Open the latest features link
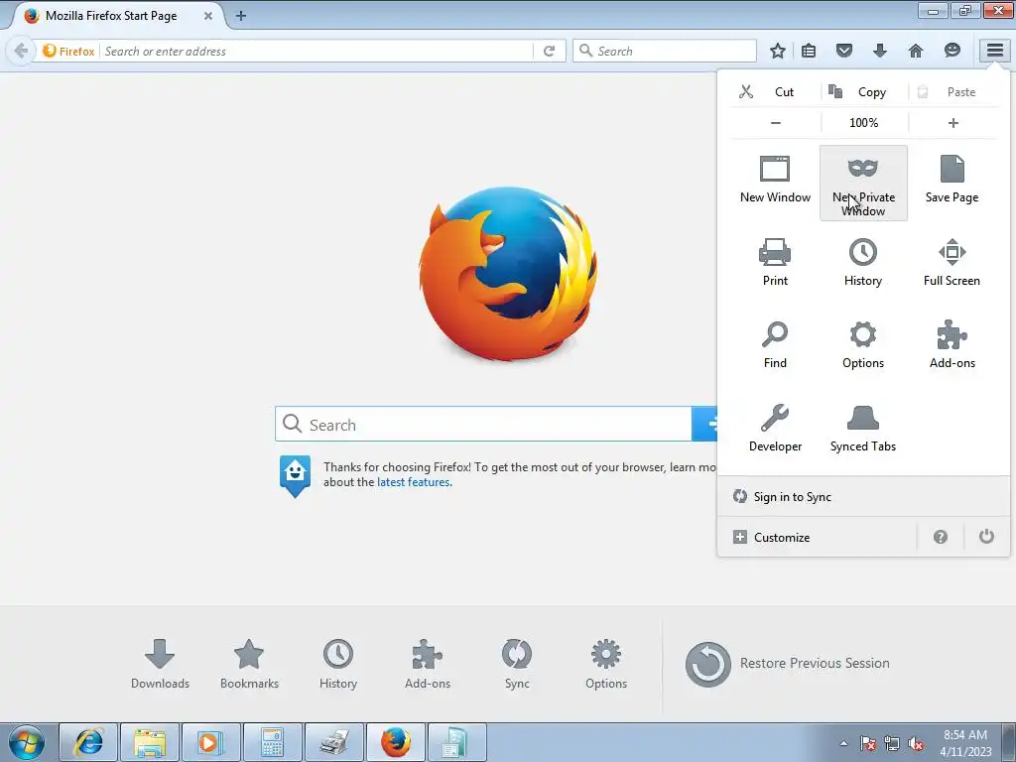Viewport: 1016px width, 762px height. click(414, 482)
